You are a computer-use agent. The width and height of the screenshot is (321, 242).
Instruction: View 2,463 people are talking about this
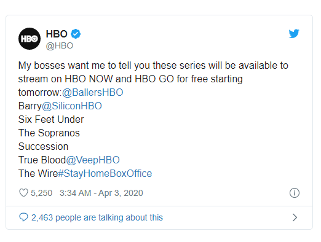pyautogui.click(x=97, y=217)
